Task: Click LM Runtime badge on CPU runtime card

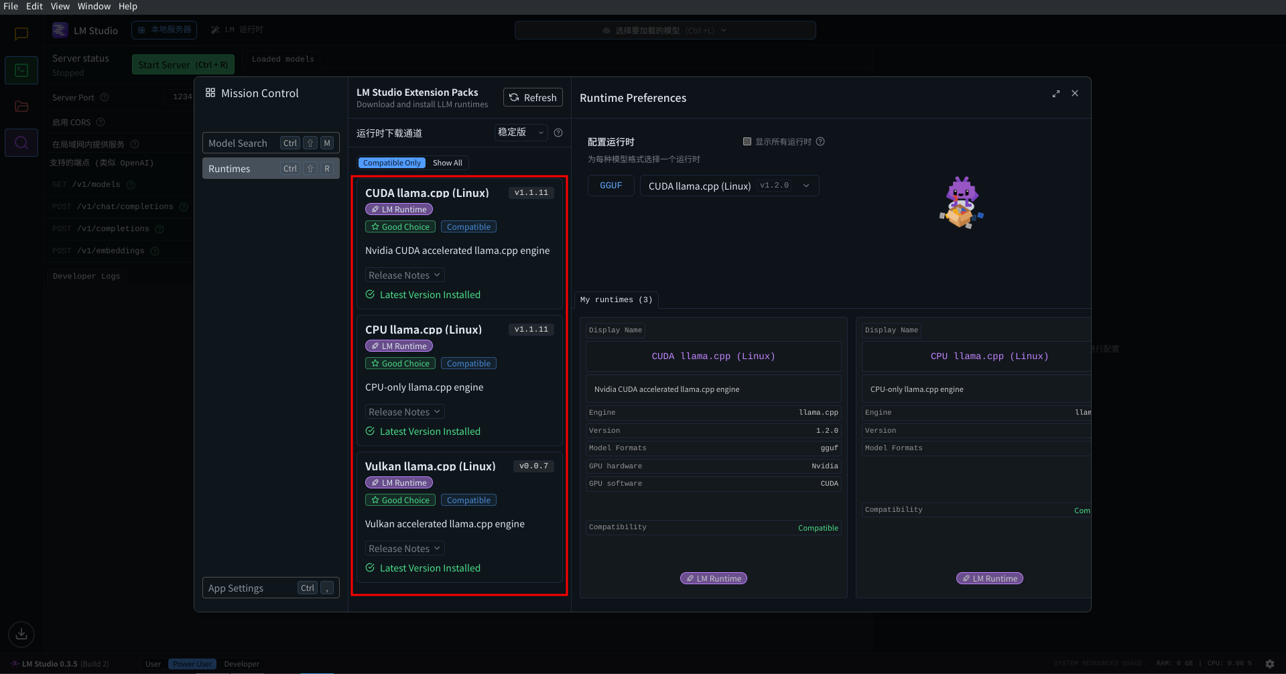Action: point(990,578)
